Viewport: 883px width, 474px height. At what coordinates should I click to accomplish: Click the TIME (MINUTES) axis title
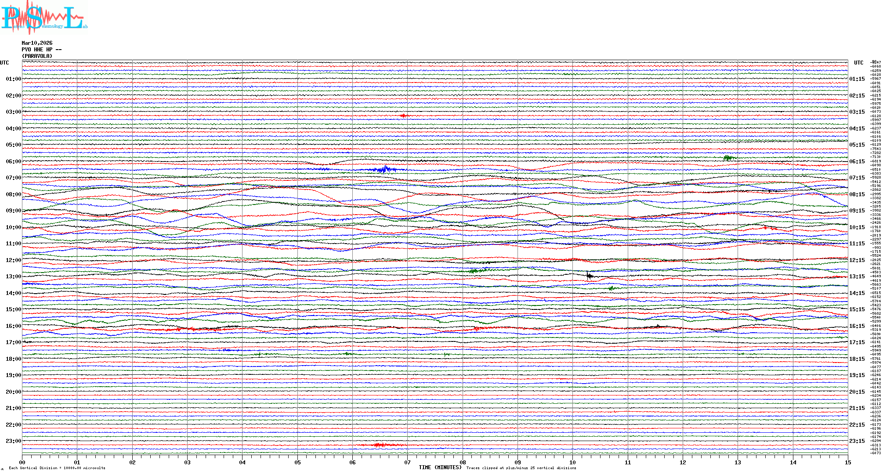[x=440, y=467]
